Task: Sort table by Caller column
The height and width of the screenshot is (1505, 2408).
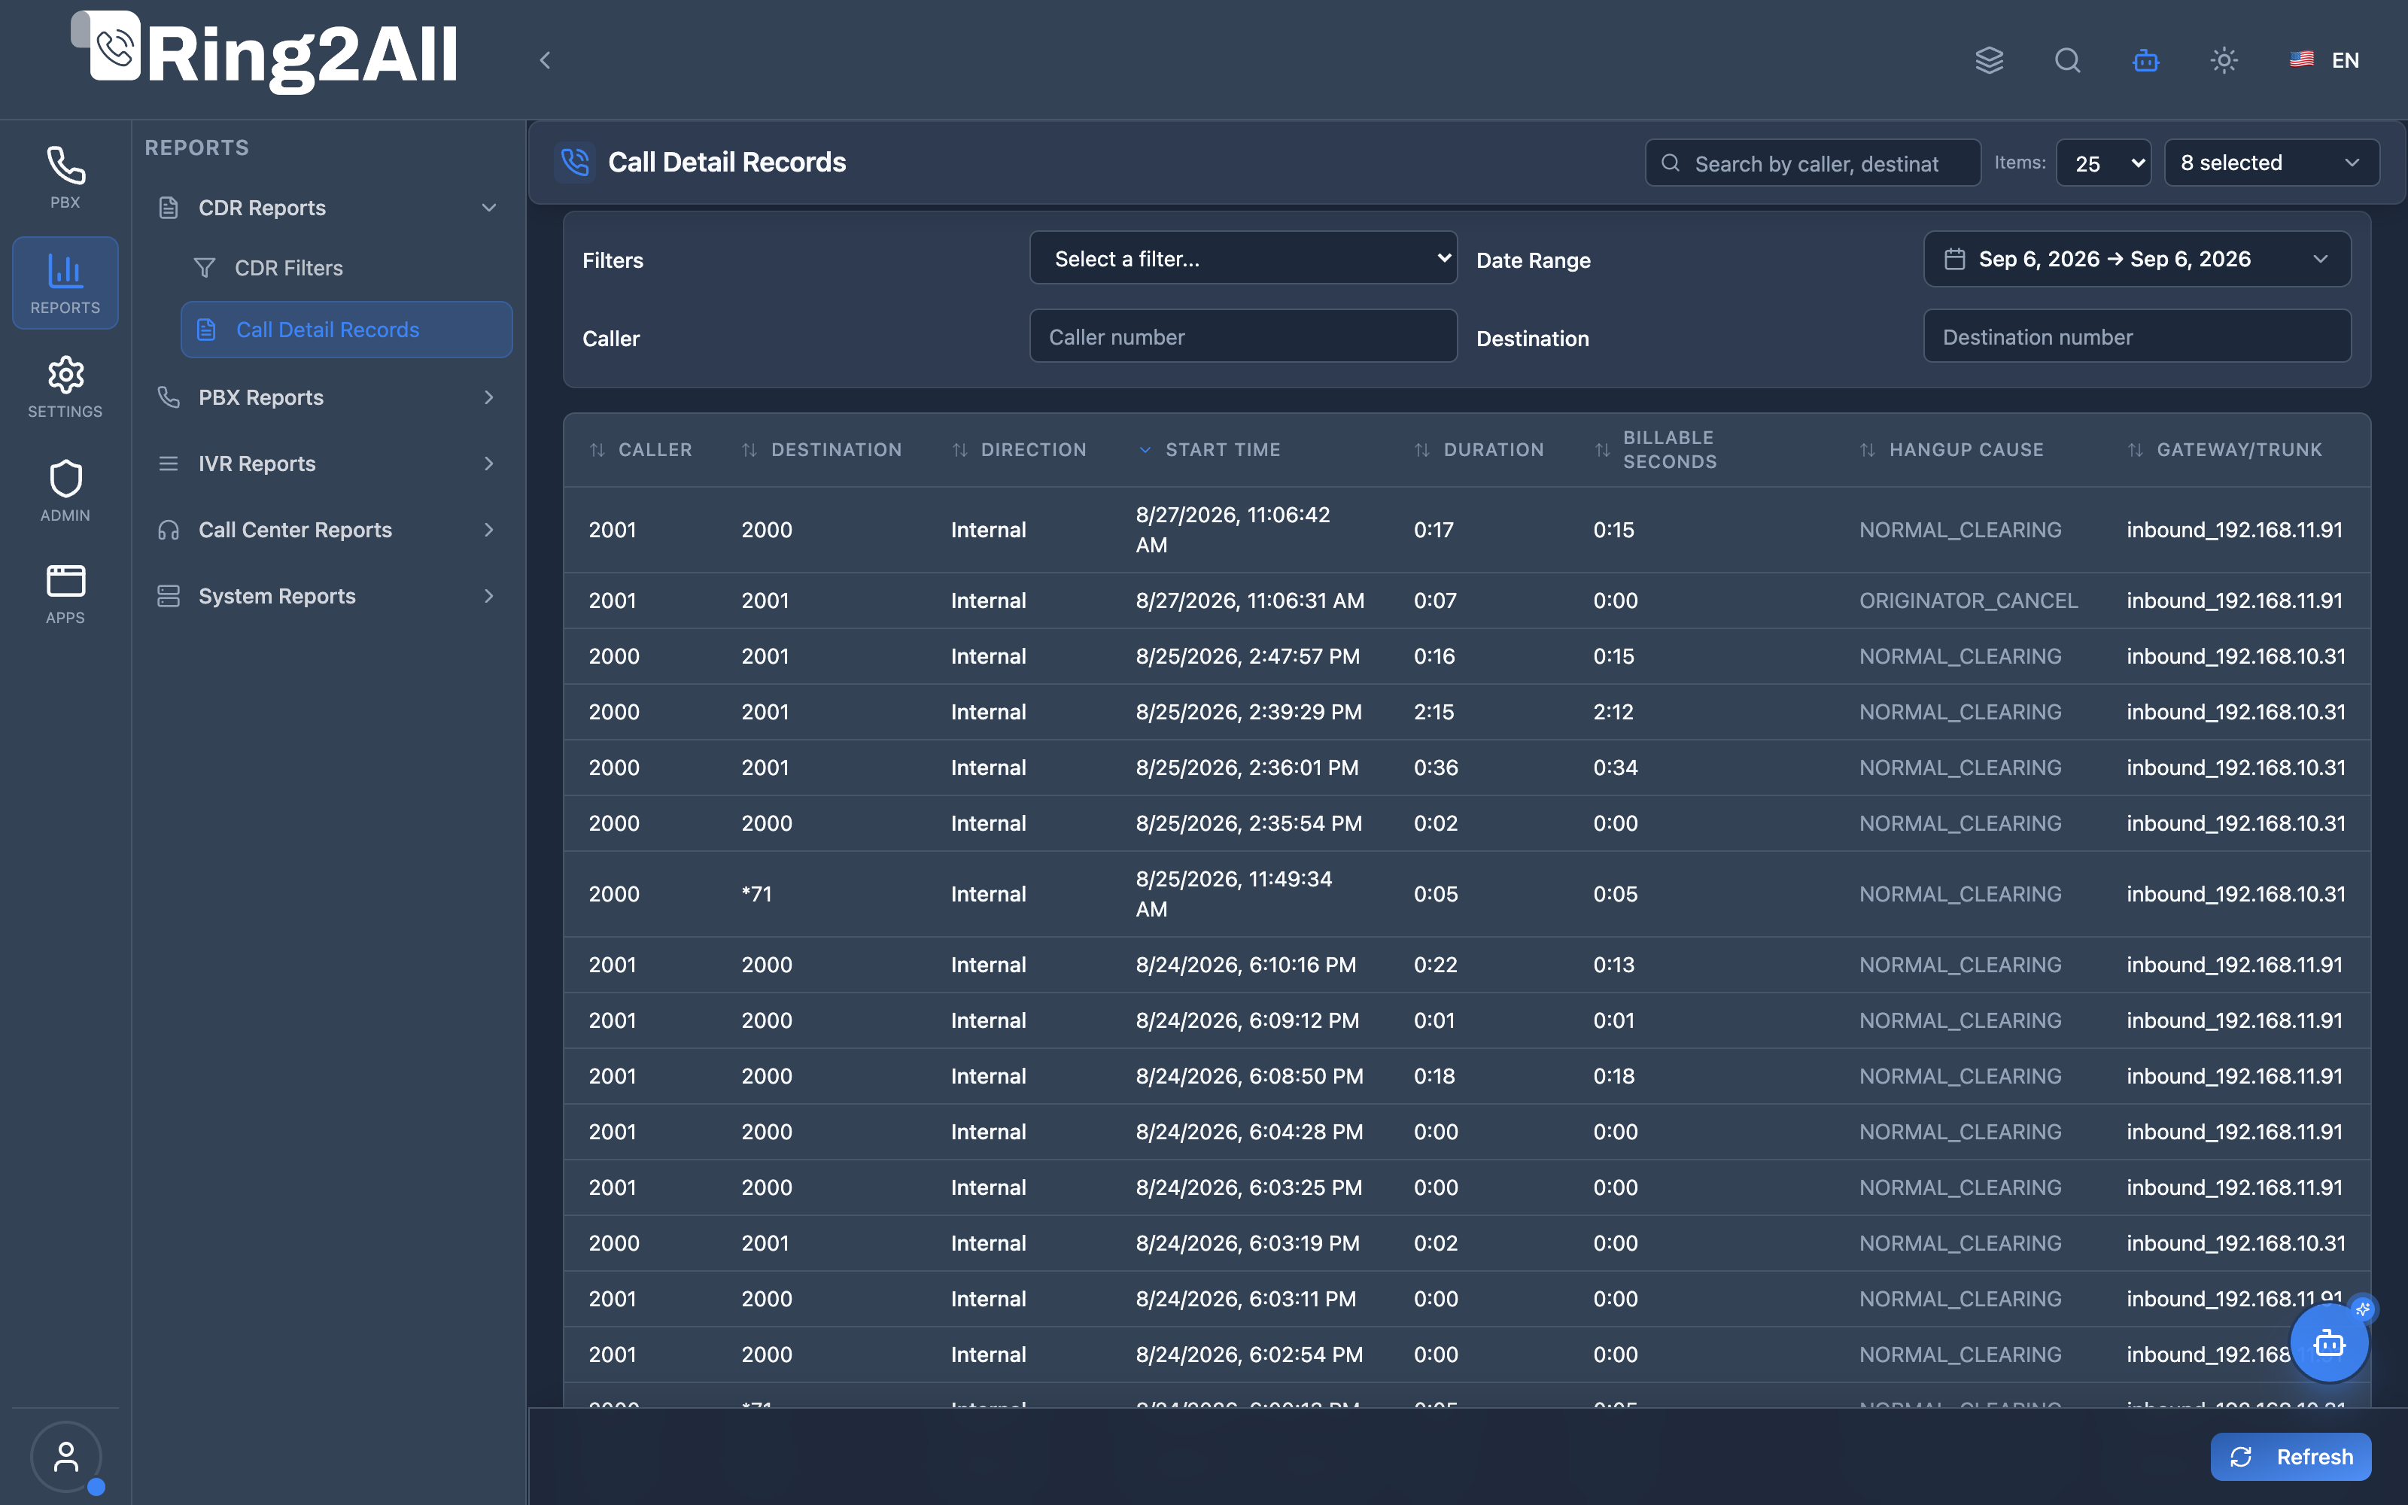Action: [x=641, y=450]
